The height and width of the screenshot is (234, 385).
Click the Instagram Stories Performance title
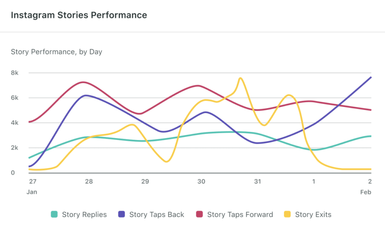(x=79, y=15)
